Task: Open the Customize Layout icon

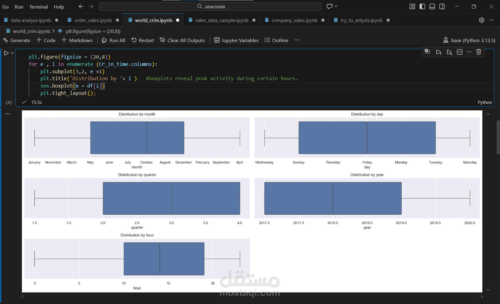Action: (412, 6)
